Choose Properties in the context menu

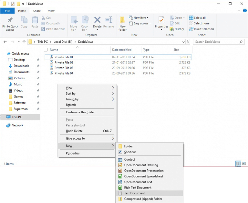click(87, 153)
